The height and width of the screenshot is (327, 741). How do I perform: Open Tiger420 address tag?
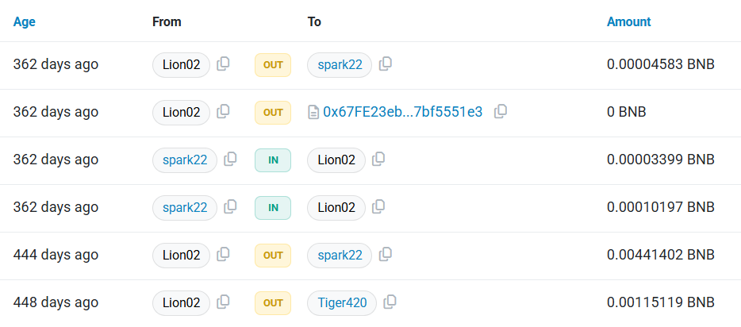[x=342, y=303]
